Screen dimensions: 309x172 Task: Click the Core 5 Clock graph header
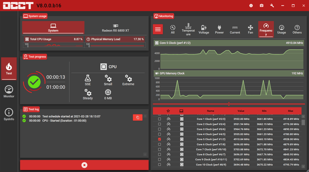coord(229,43)
